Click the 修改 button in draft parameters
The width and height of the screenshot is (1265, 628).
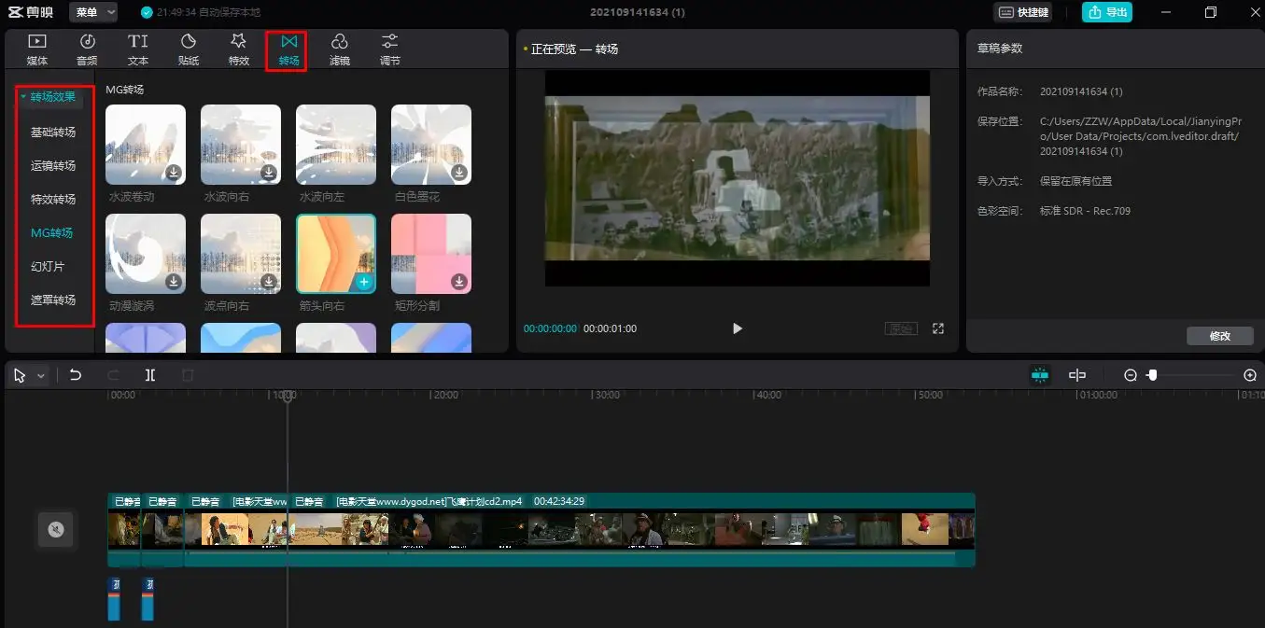tap(1219, 336)
